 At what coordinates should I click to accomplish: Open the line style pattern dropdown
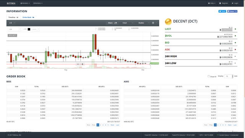[36, 29]
